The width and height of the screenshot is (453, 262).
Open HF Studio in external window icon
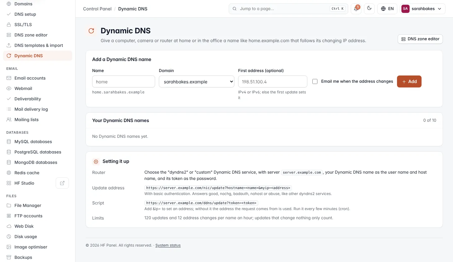click(x=62, y=183)
